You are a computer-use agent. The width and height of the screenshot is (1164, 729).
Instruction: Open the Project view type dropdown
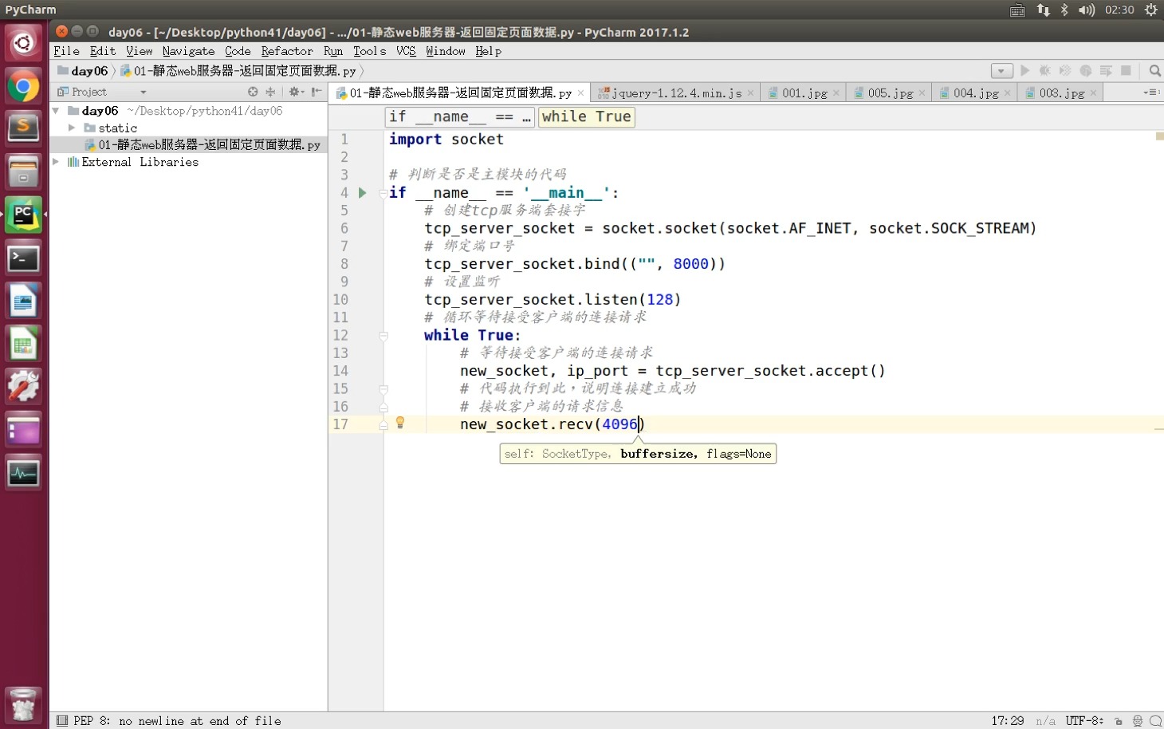tap(144, 93)
